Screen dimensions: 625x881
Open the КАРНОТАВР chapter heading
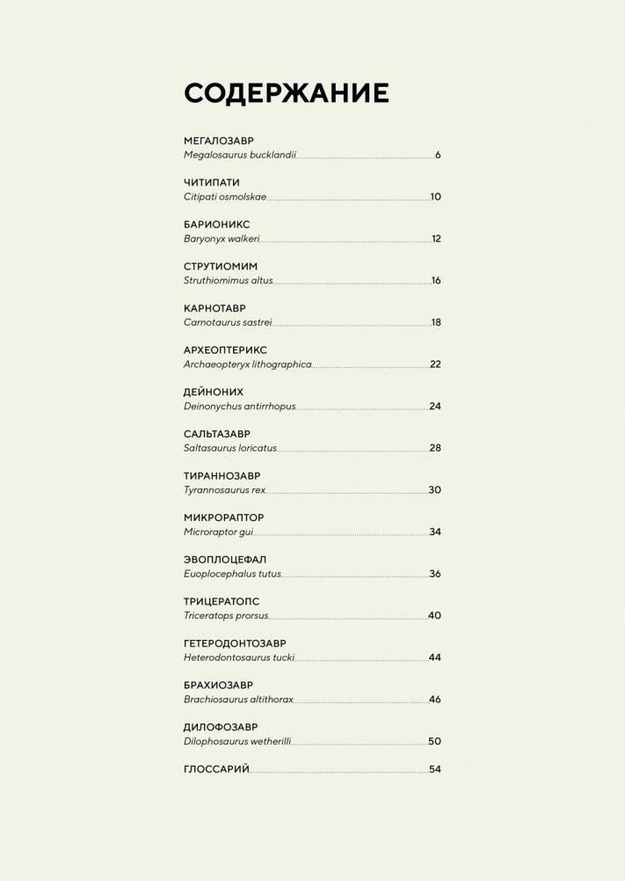[214, 308]
